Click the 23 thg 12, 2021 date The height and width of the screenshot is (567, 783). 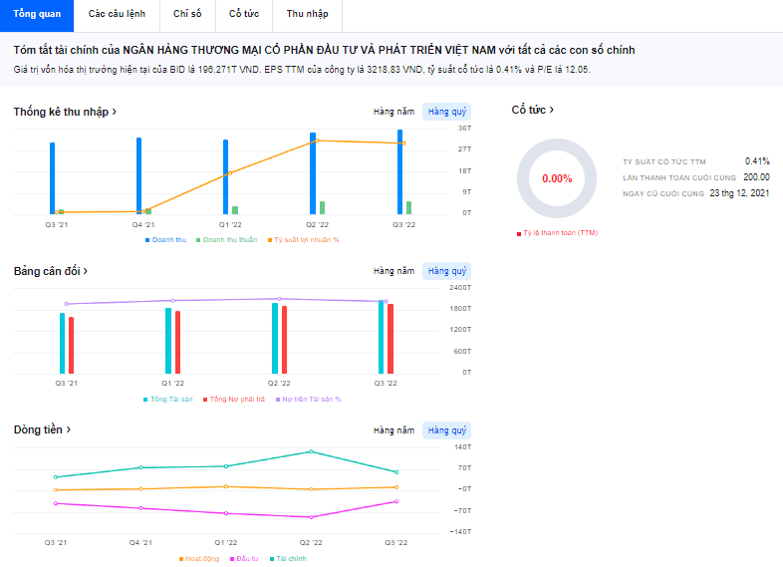pyautogui.click(x=739, y=193)
